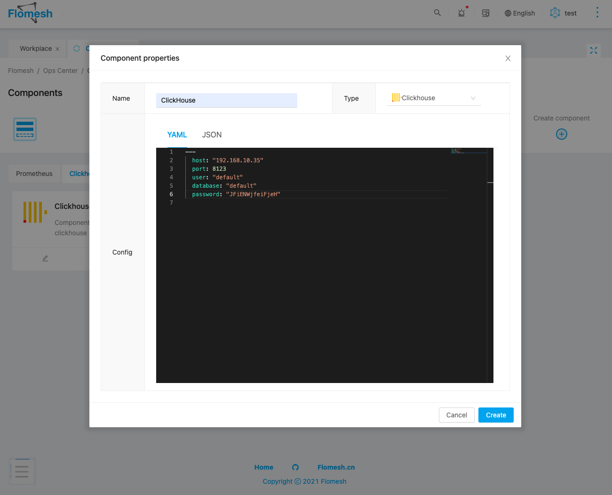612x495 pixels.
Task: Open the bottom-left hamburger menu button
Action: point(22,471)
